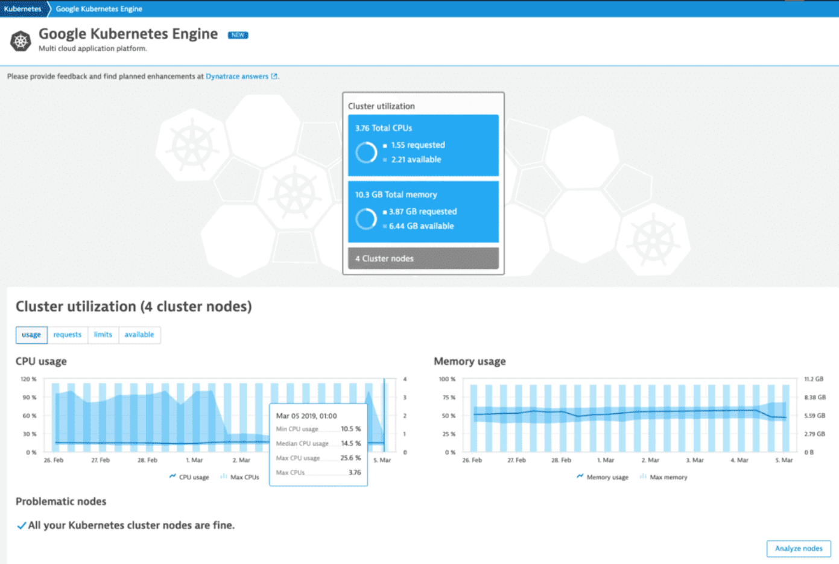Click the Mar 05 2019 CPU chart marker
This screenshot has height=564, width=839.
pyautogui.click(x=384, y=415)
